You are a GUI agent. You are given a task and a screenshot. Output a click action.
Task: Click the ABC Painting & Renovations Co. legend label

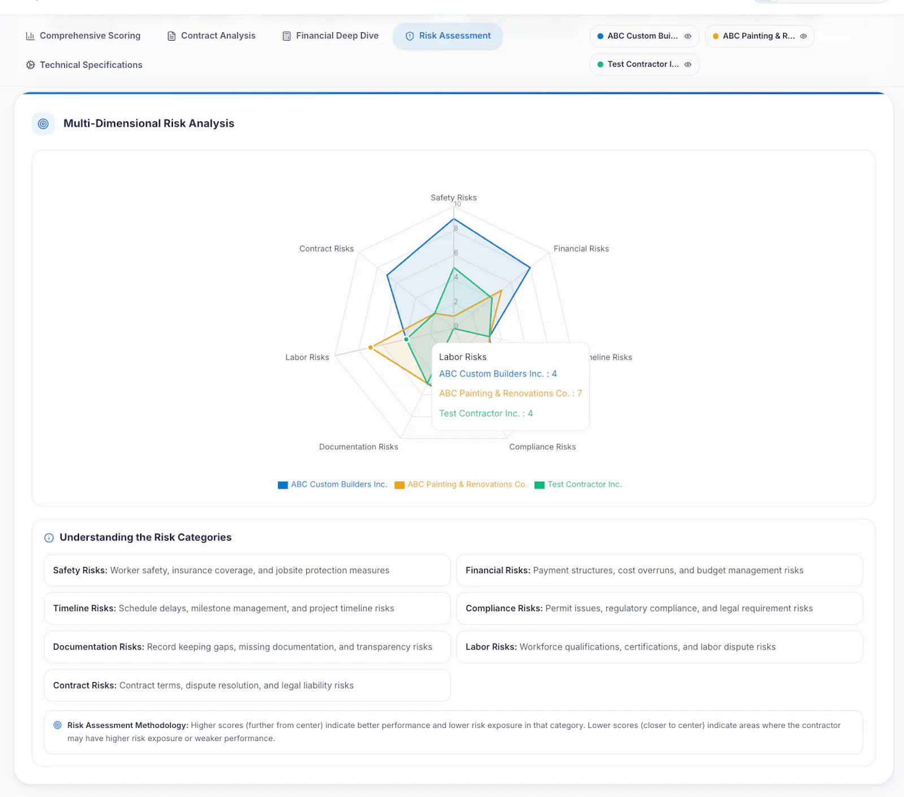click(467, 484)
